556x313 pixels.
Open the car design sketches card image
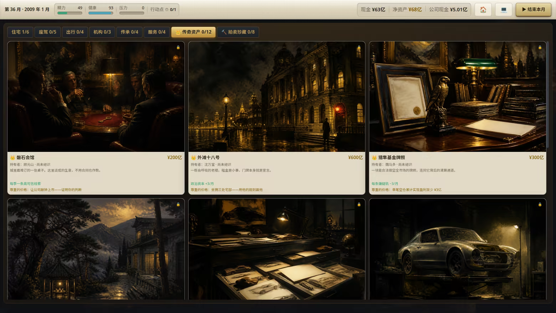coord(277,249)
